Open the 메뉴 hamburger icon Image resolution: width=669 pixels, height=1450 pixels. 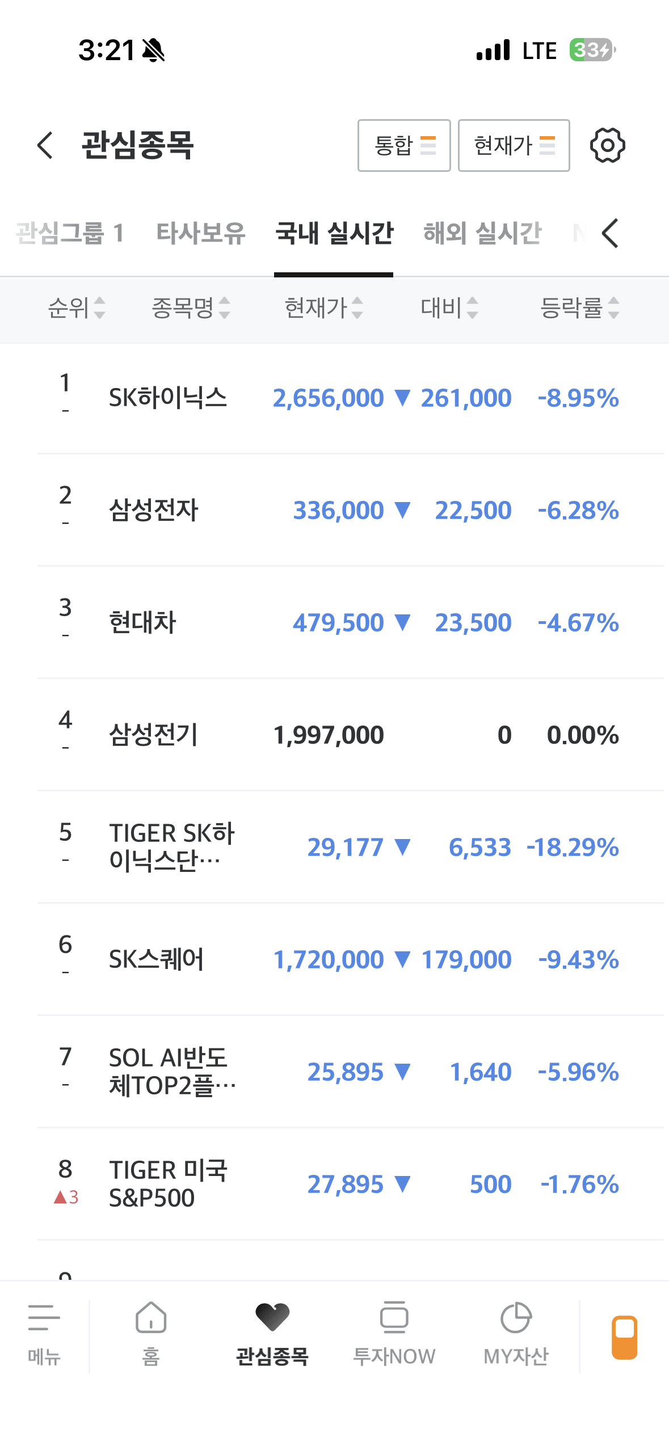(44, 1317)
